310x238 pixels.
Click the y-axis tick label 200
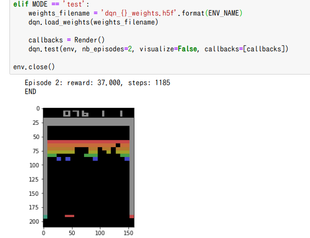(x=34, y=222)
